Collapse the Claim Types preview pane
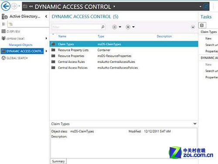Image resolution: width=218 pixels, height=164 pixels. click(x=195, y=124)
